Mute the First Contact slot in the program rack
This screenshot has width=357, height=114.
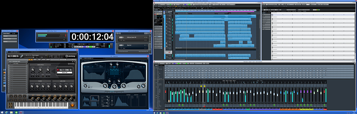9,63
